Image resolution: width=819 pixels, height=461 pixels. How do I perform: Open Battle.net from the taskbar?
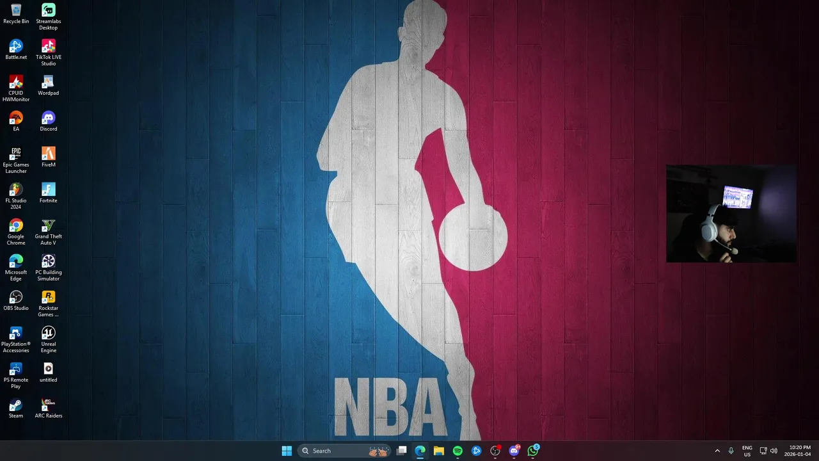[x=476, y=451]
